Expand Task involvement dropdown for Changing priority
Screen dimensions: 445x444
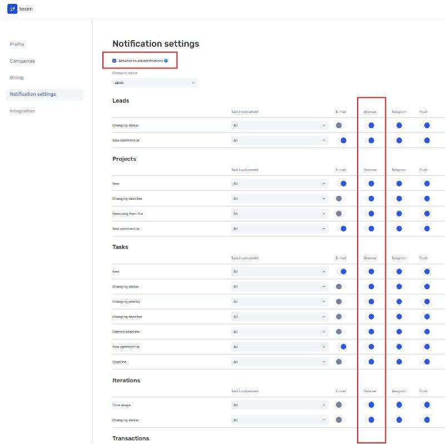click(280, 302)
